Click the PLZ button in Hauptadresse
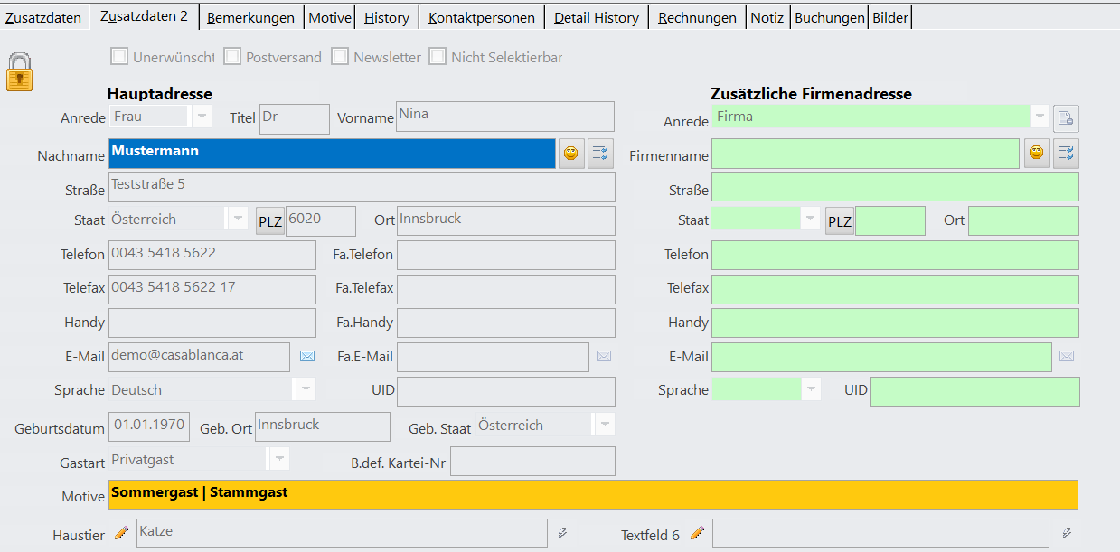The width and height of the screenshot is (1120, 552). click(x=270, y=221)
